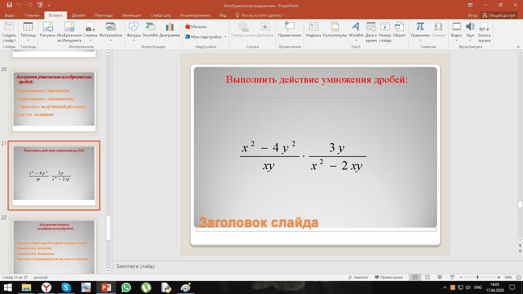Insert an Объект object

pyautogui.click(x=399, y=30)
